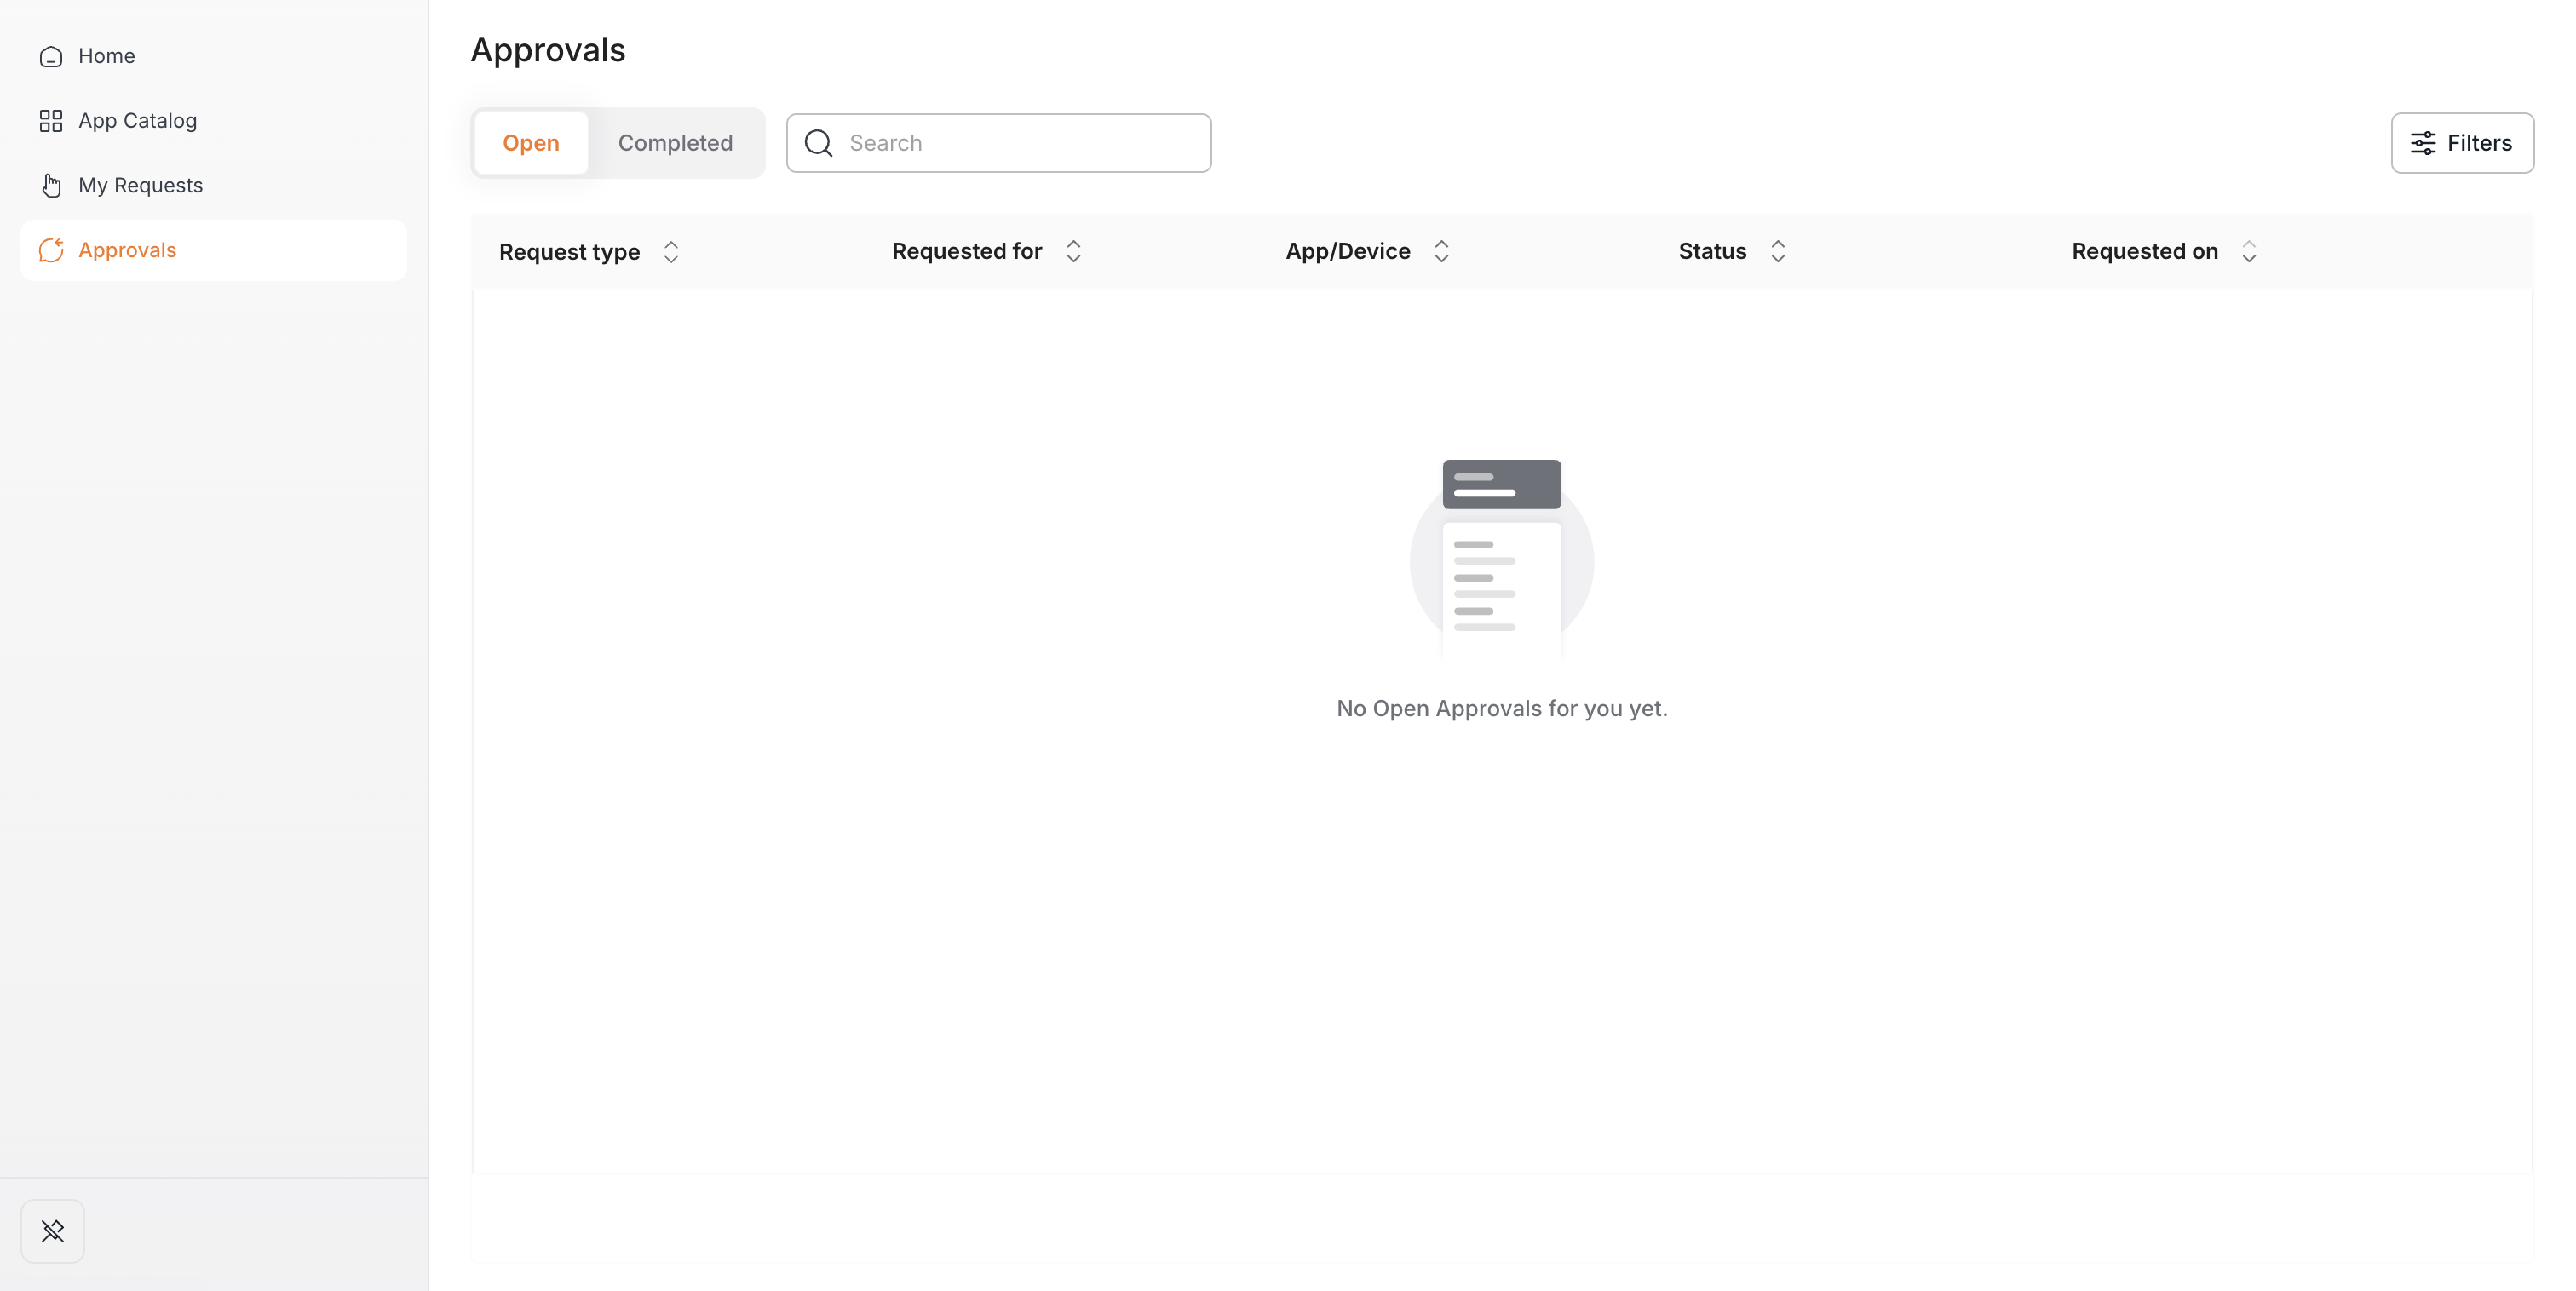Sort by Requested for arrows

click(1073, 251)
